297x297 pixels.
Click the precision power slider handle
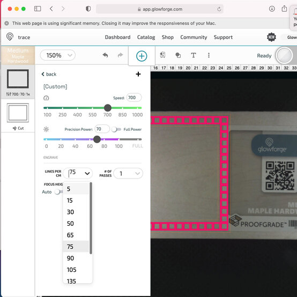coord(97,139)
